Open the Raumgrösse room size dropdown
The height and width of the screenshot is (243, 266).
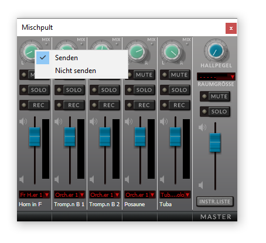point(216,77)
